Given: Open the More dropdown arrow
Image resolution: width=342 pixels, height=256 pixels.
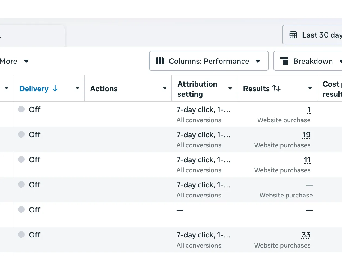Looking at the screenshot, I should point(26,61).
